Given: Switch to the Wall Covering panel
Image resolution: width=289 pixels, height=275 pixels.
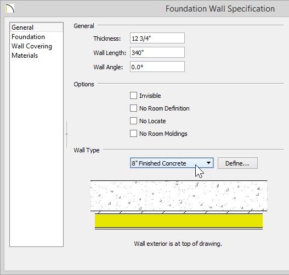Looking at the screenshot, I should pos(37,46).
